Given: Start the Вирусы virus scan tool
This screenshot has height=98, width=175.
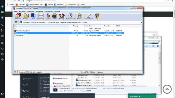Looking at the screenshot, I should point(80,16).
